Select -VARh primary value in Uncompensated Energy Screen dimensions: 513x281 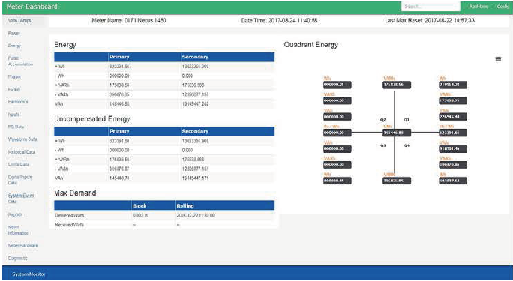(119, 169)
